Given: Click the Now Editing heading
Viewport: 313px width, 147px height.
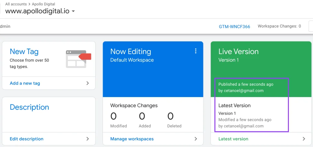Looking at the screenshot, I should pos(131,51).
